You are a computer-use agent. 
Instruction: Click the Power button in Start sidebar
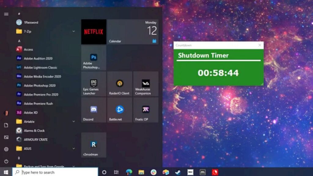coord(6,161)
